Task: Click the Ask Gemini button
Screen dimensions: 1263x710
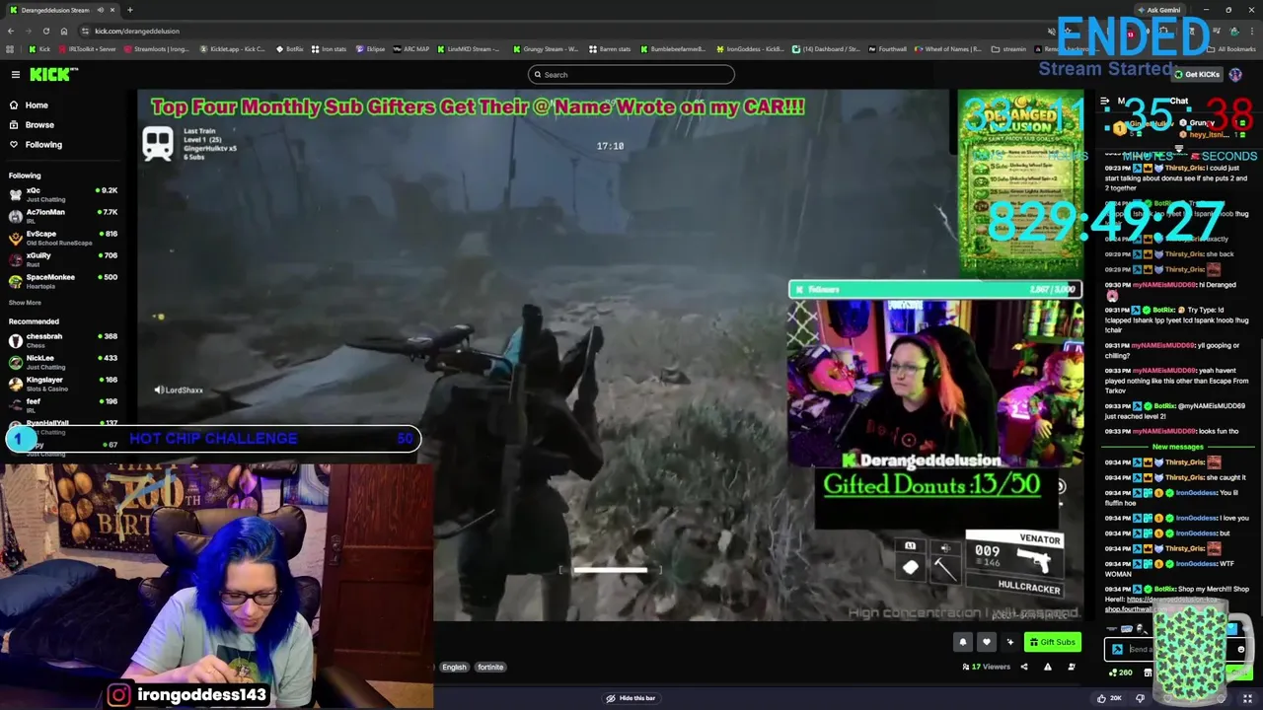Action: [x=1157, y=10]
